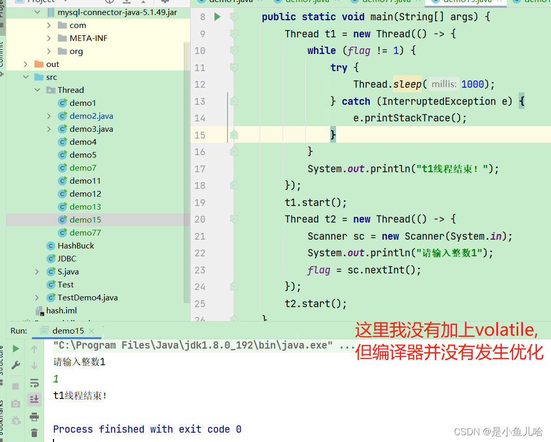Click the class icon next to demo2.java
The width and height of the screenshot is (551, 442).
(x=62, y=116)
